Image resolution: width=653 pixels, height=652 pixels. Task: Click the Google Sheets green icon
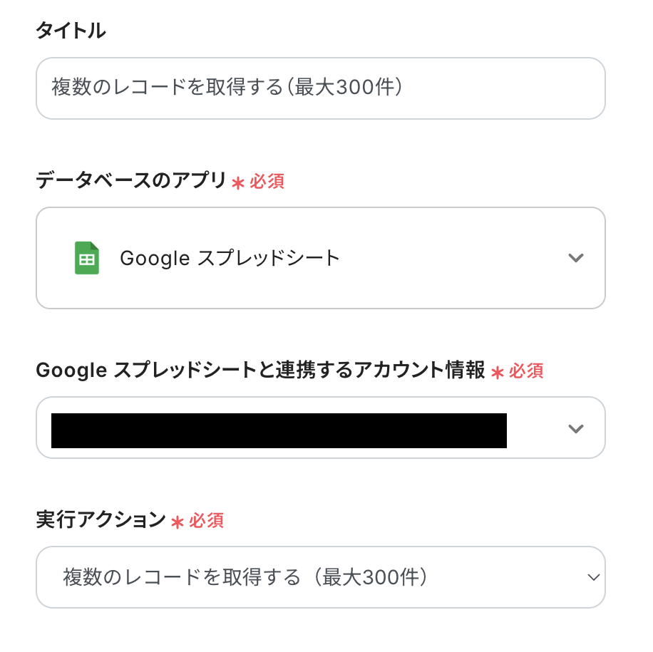point(87,258)
